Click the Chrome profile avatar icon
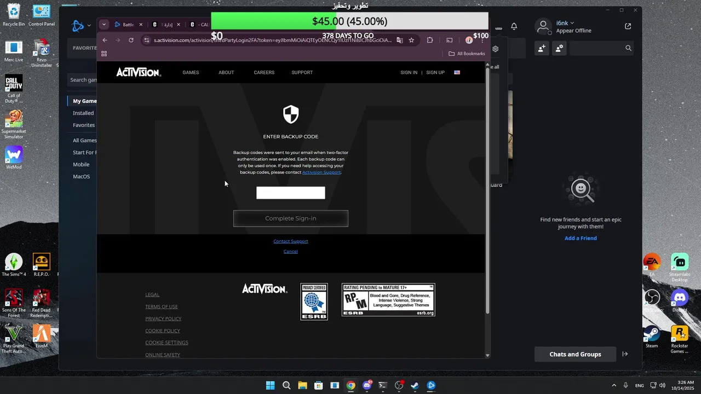The width and height of the screenshot is (701, 394). [x=469, y=40]
